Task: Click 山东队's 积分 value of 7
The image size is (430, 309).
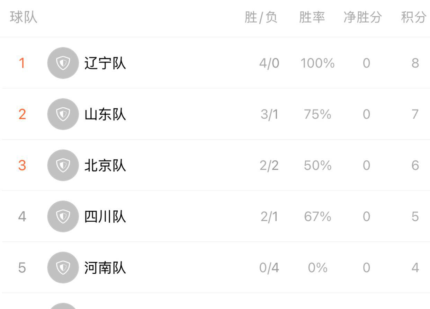Action: pyautogui.click(x=415, y=114)
